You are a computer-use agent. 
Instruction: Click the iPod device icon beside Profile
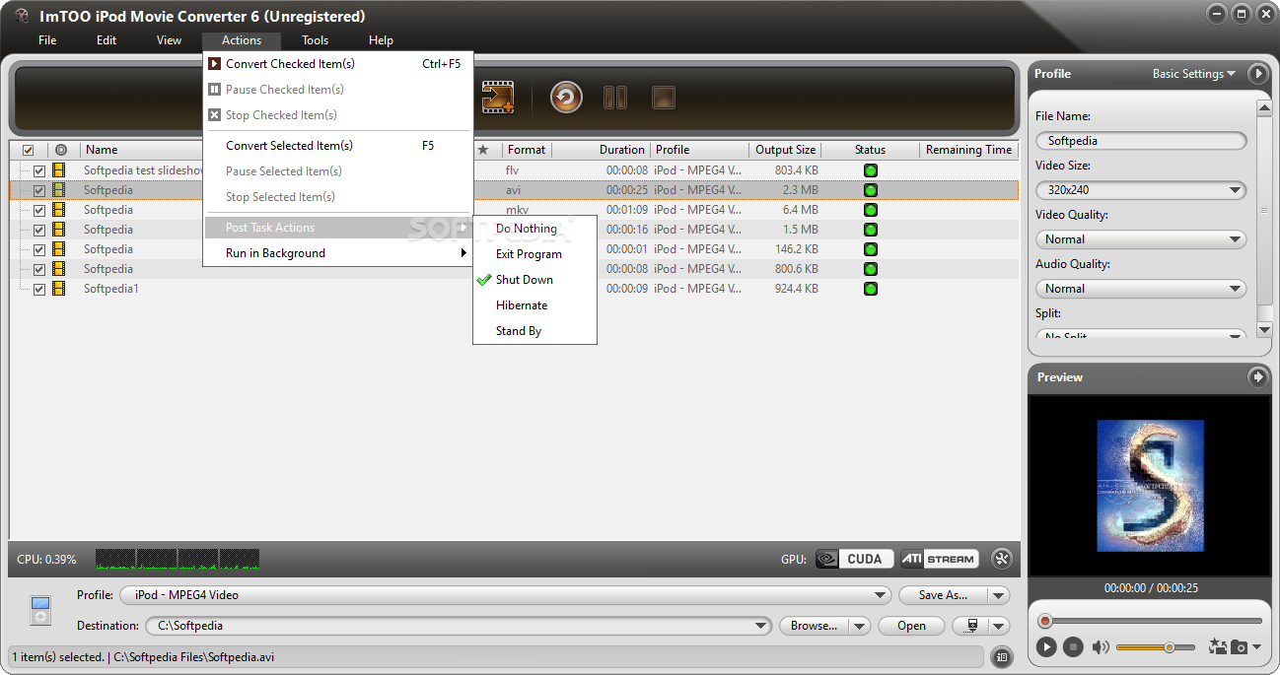tap(40, 610)
